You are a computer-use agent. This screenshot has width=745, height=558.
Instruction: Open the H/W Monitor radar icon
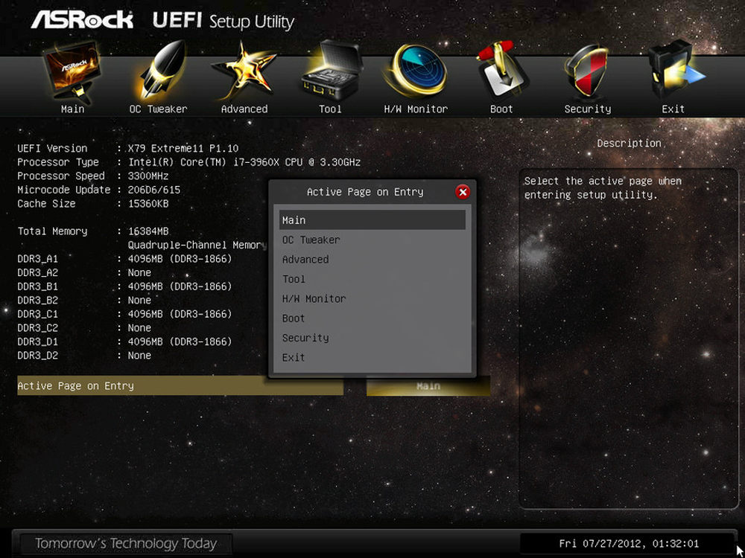coord(415,70)
